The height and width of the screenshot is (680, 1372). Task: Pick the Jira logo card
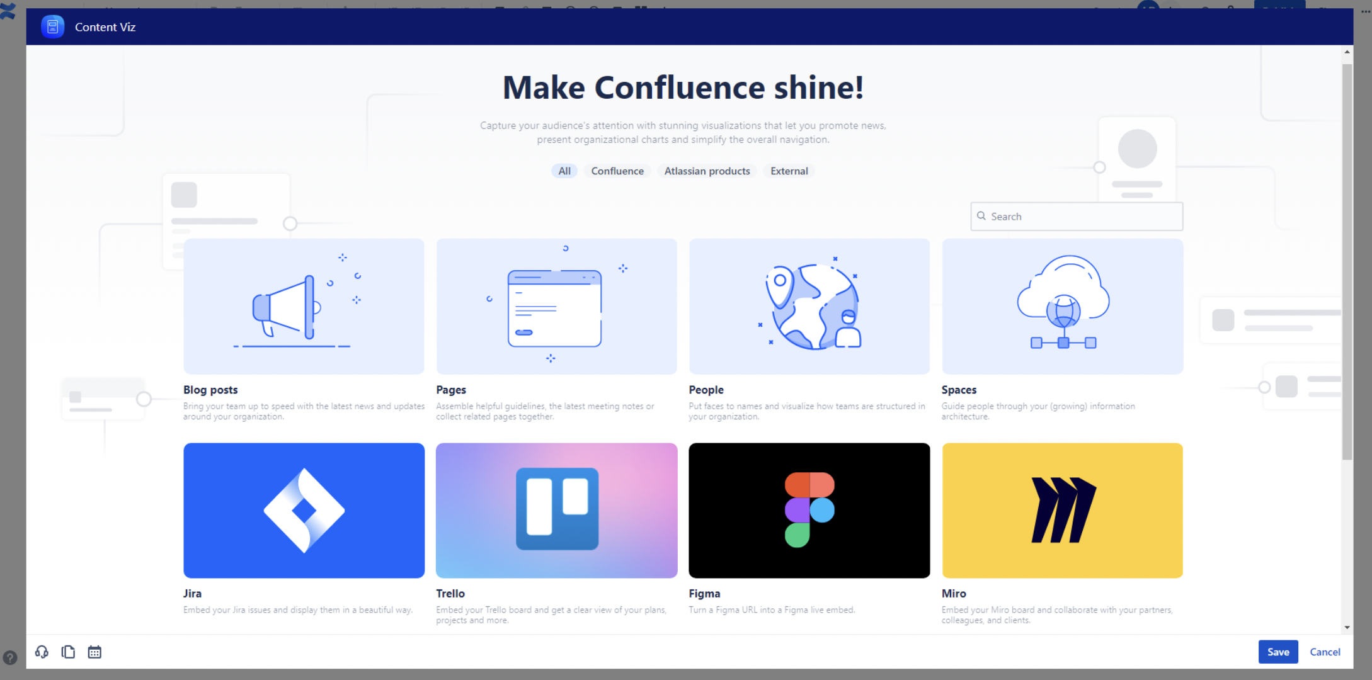coord(304,511)
